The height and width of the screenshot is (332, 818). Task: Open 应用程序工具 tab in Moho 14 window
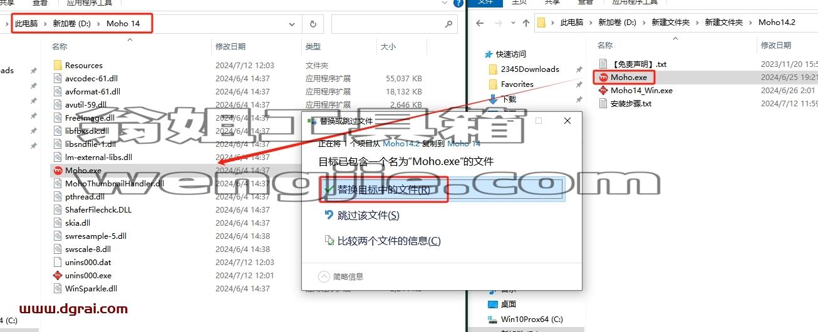(x=90, y=3)
